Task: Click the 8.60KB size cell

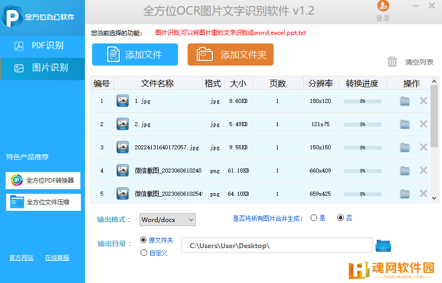Action: 239,101
